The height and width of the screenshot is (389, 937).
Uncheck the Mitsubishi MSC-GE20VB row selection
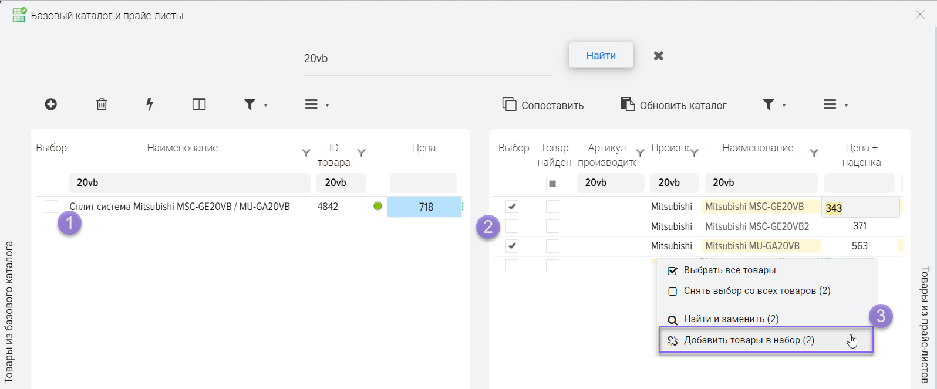pos(512,207)
